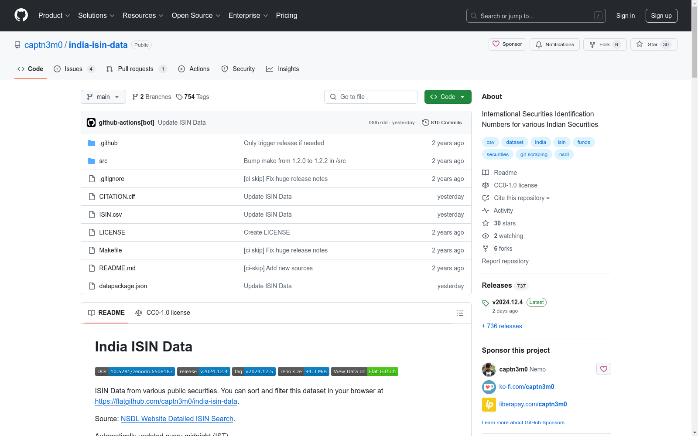
Task: Focus the Search or jump to field
Action: click(x=536, y=16)
